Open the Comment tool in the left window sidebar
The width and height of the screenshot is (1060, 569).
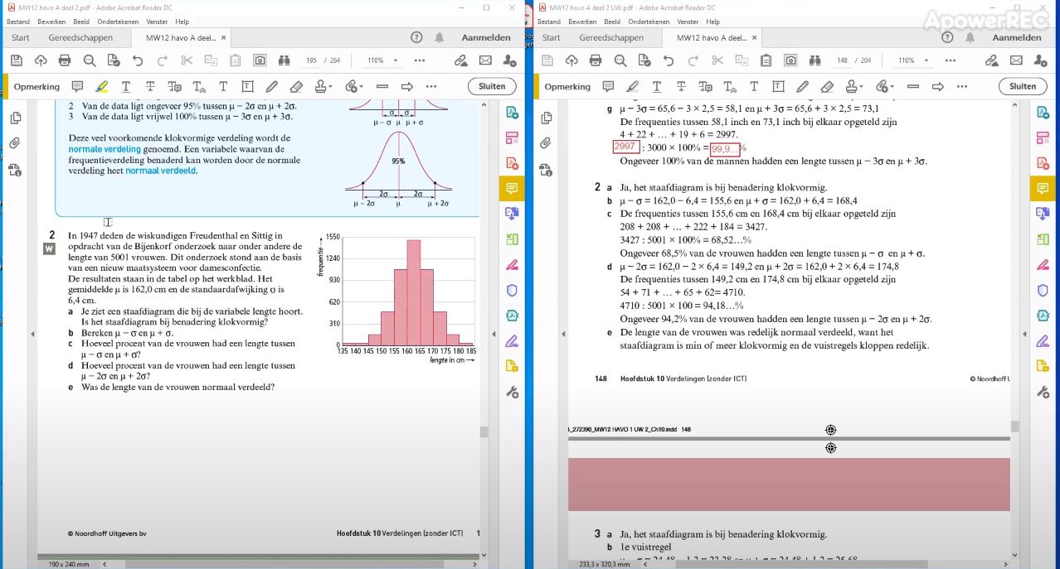512,189
